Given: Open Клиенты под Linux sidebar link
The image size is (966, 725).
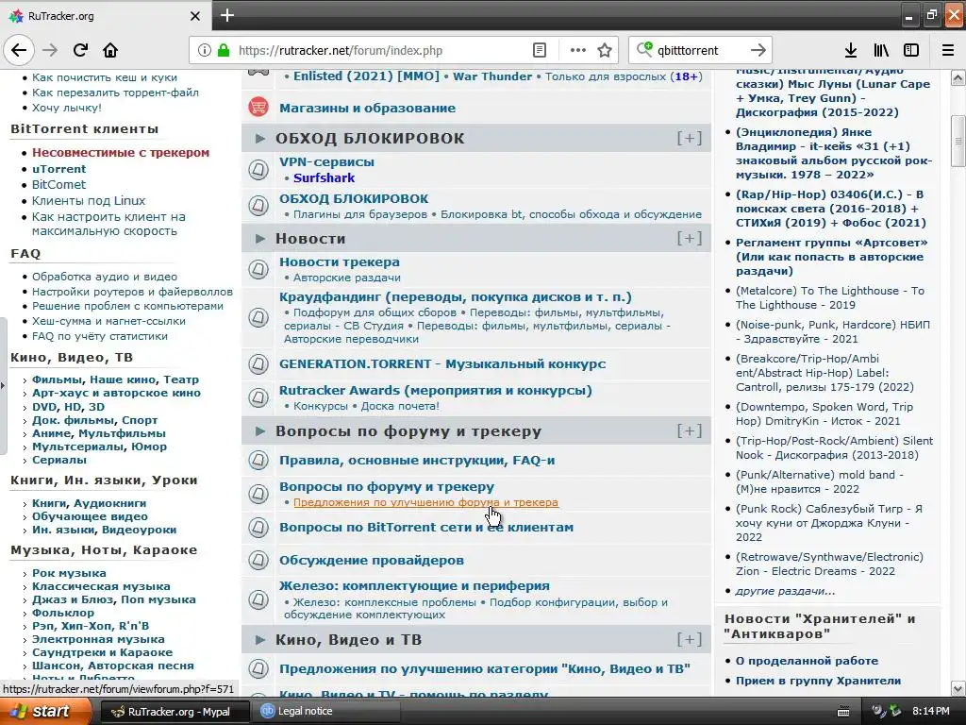Looking at the screenshot, I should tap(89, 200).
